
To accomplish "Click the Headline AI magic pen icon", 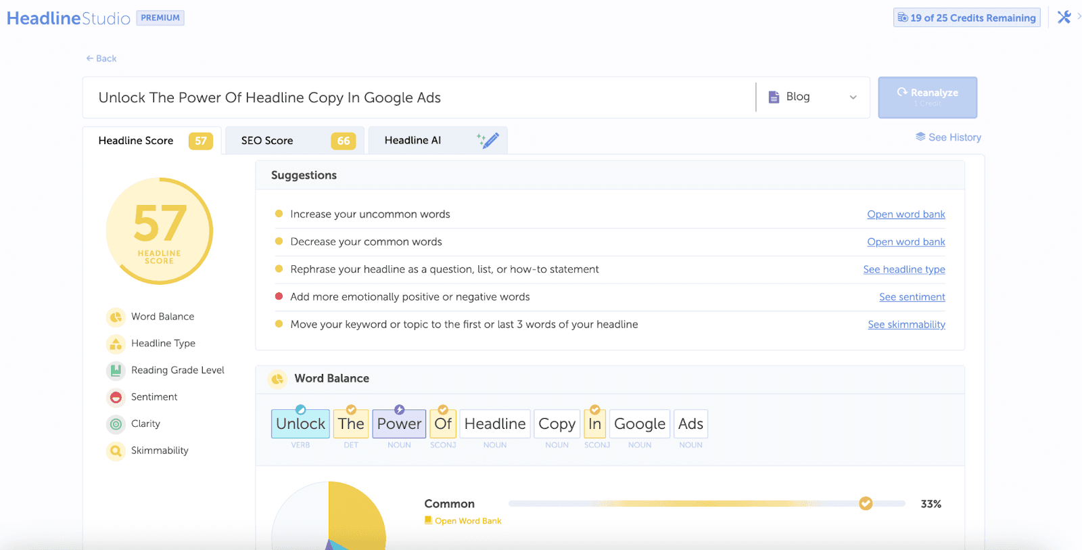I will coord(488,141).
